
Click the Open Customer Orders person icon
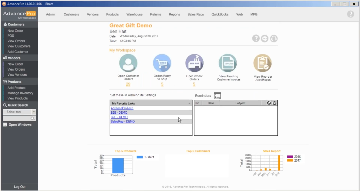pos(128,63)
